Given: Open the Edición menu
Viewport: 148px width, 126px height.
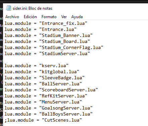Looking at the screenshot, I should 30,17.
